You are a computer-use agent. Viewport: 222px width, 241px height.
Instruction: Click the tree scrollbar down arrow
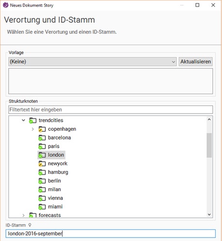tap(209, 214)
